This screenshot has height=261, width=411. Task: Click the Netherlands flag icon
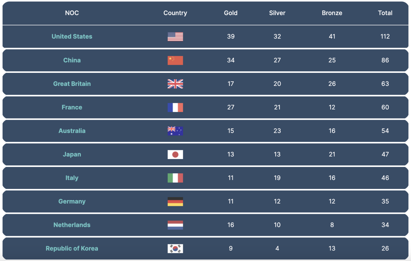click(x=175, y=225)
